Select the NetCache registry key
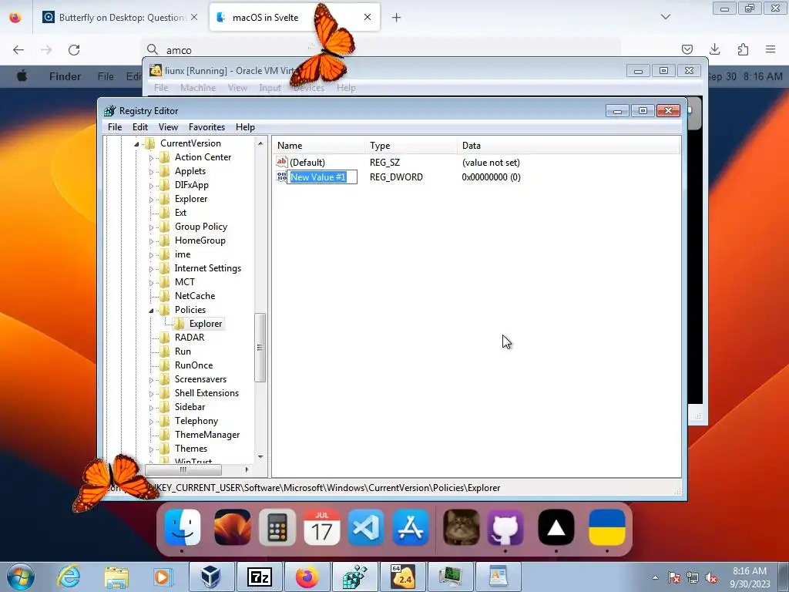Screen dimensions: 789x592 point(195,296)
